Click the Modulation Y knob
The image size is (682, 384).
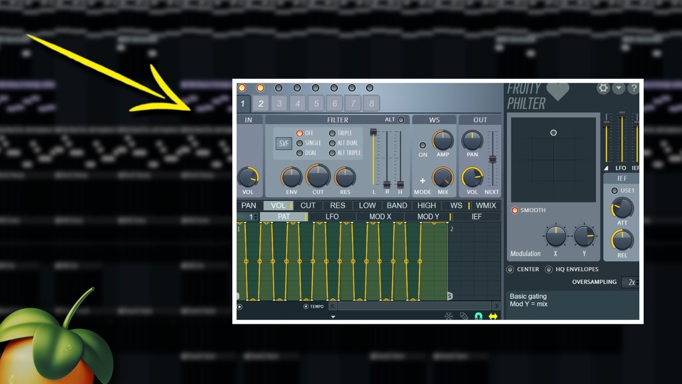[x=584, y=236]
